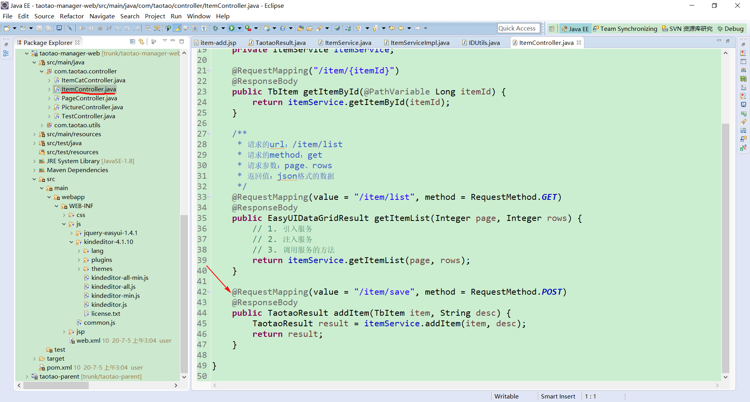This screenshot has height=402, width=750.
Task: Open the Refactor menu
Action: coord(71,16)
